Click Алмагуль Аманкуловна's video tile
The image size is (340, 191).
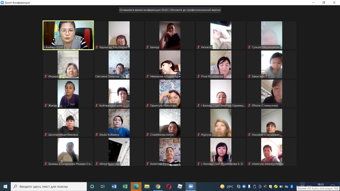coord(272,152)
